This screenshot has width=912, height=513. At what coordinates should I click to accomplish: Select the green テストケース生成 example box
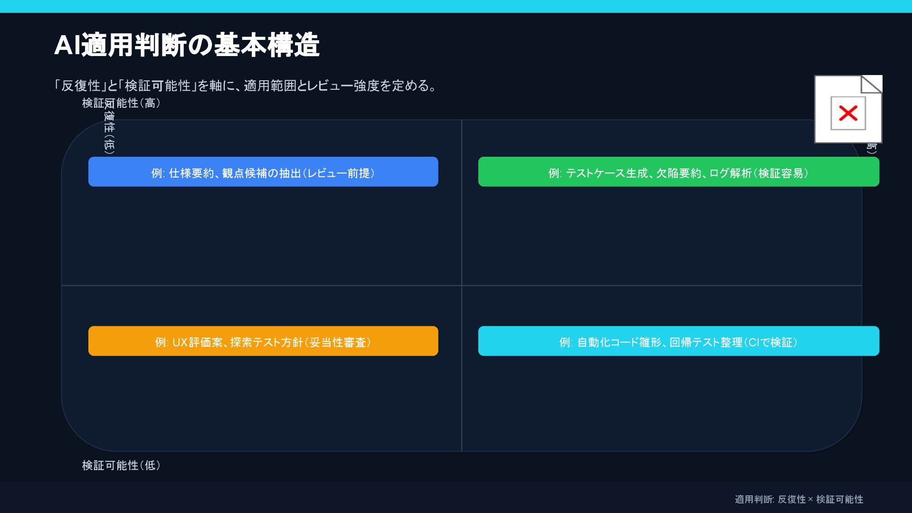point(678,172)
